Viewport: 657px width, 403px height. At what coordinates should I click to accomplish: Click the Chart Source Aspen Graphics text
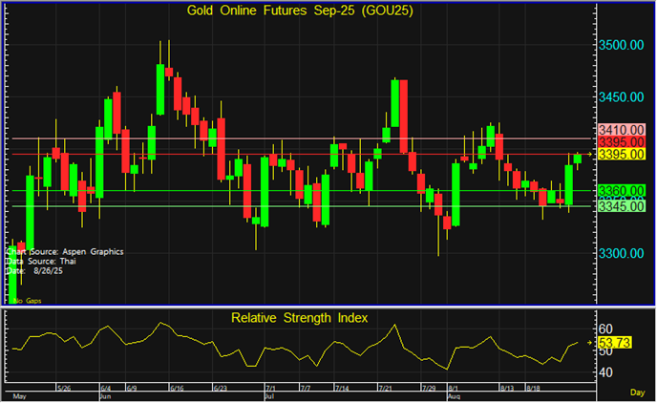[x=63, y=252]
